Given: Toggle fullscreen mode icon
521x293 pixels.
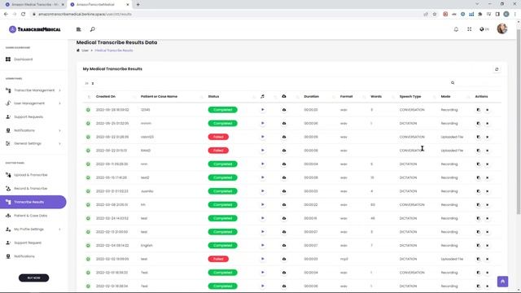Looking at the screenshot, I should coord(469,29).
